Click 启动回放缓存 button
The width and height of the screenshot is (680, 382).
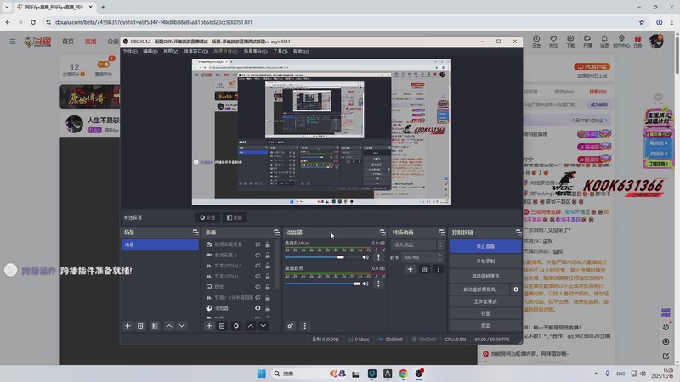pos(485,276)
